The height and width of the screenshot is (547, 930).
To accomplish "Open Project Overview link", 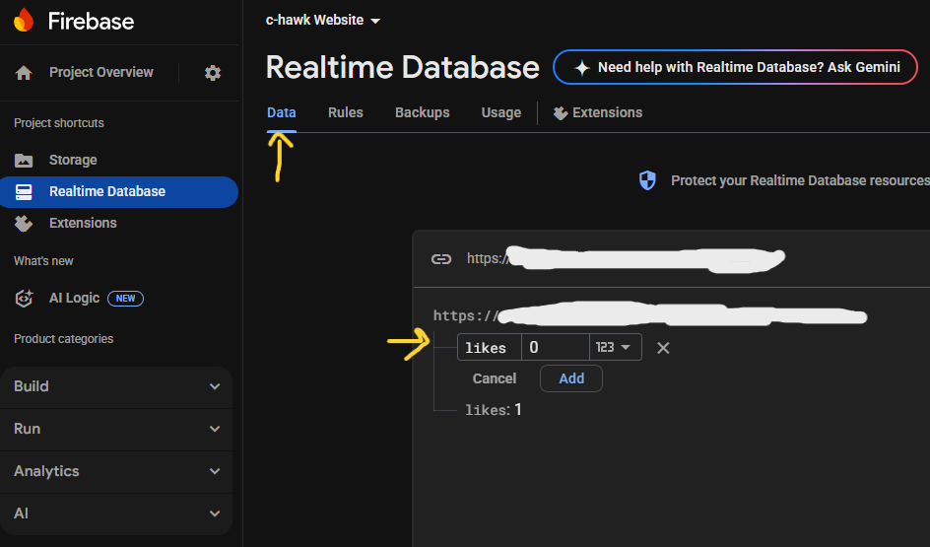I will [x=100, y=72].
